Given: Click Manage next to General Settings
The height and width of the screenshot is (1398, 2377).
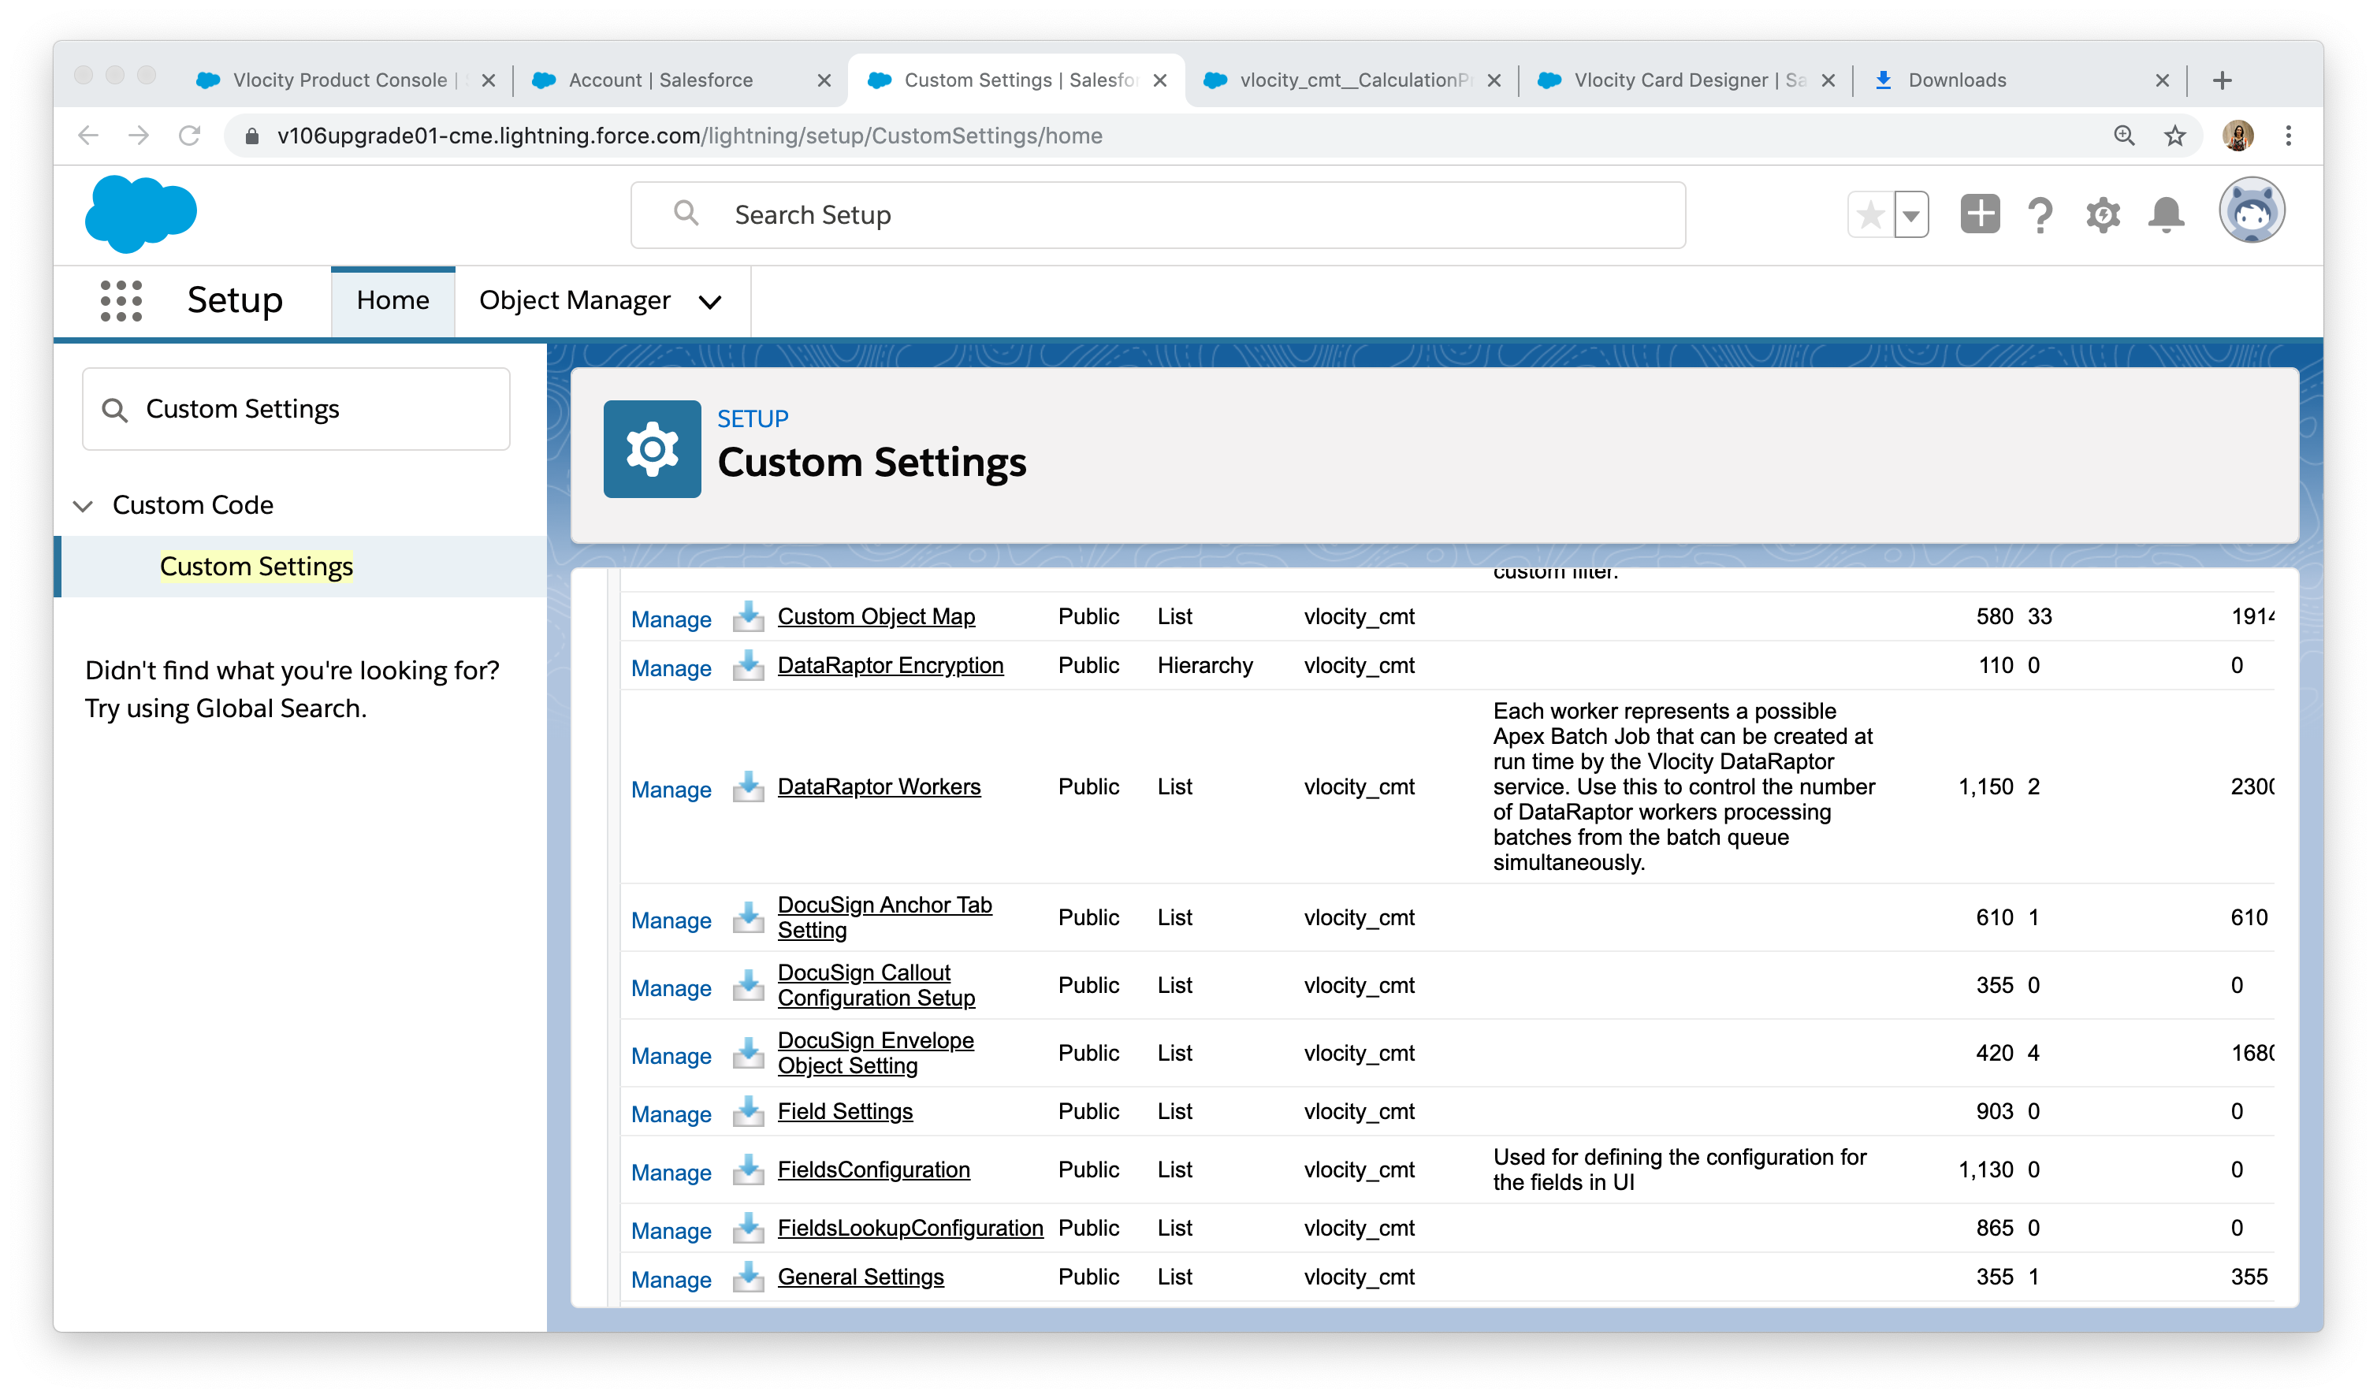Looking at the screenshot, I should [671, 1279].
